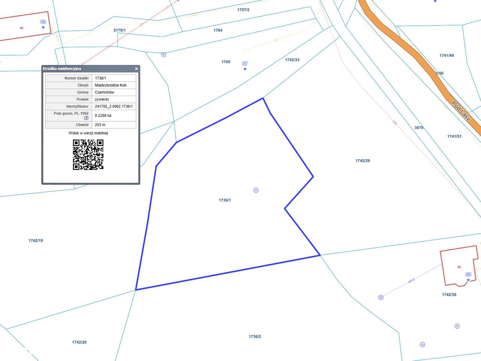Click the Powiat row label

[x=83, y=100]
